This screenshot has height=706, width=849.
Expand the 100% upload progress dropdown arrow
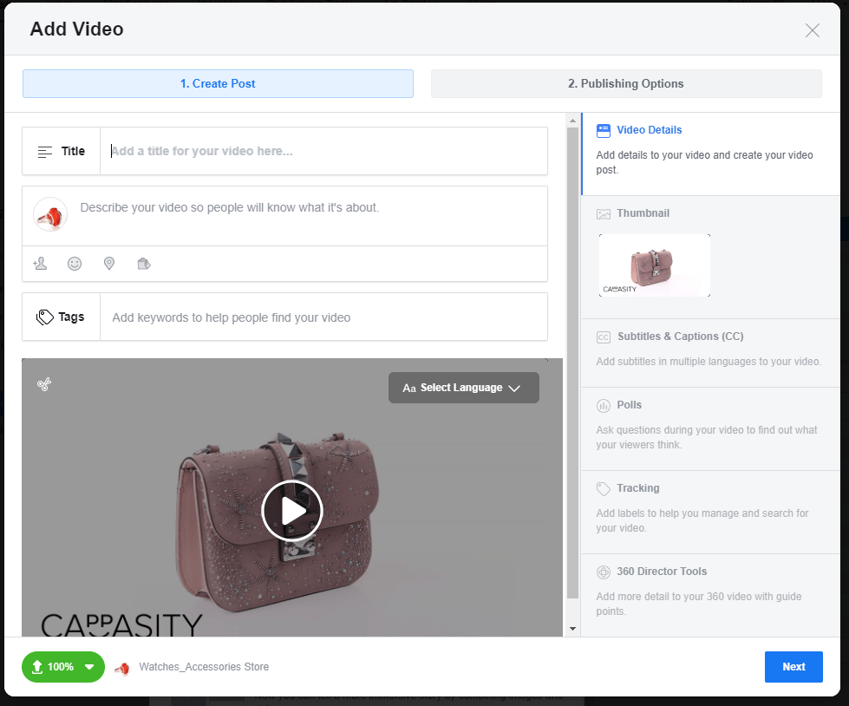[x=89, y=667]
